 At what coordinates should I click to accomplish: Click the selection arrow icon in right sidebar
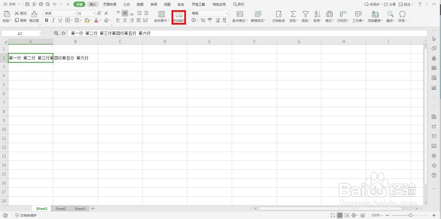434,39
